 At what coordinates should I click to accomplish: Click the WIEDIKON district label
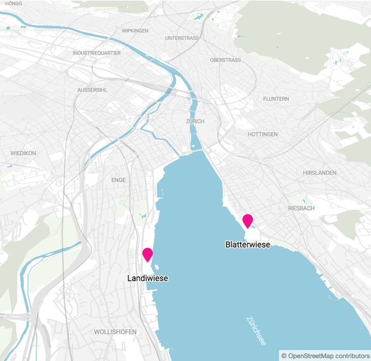coord(24,153)
